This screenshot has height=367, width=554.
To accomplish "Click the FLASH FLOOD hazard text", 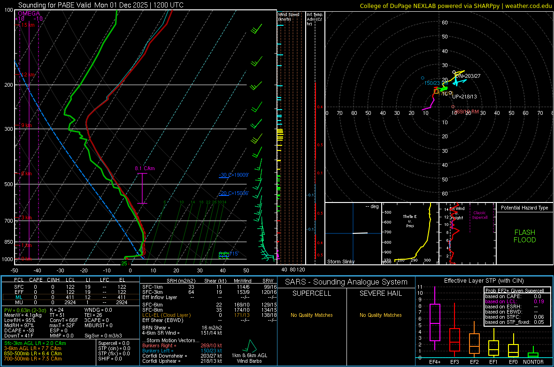I will pos(525,236).
